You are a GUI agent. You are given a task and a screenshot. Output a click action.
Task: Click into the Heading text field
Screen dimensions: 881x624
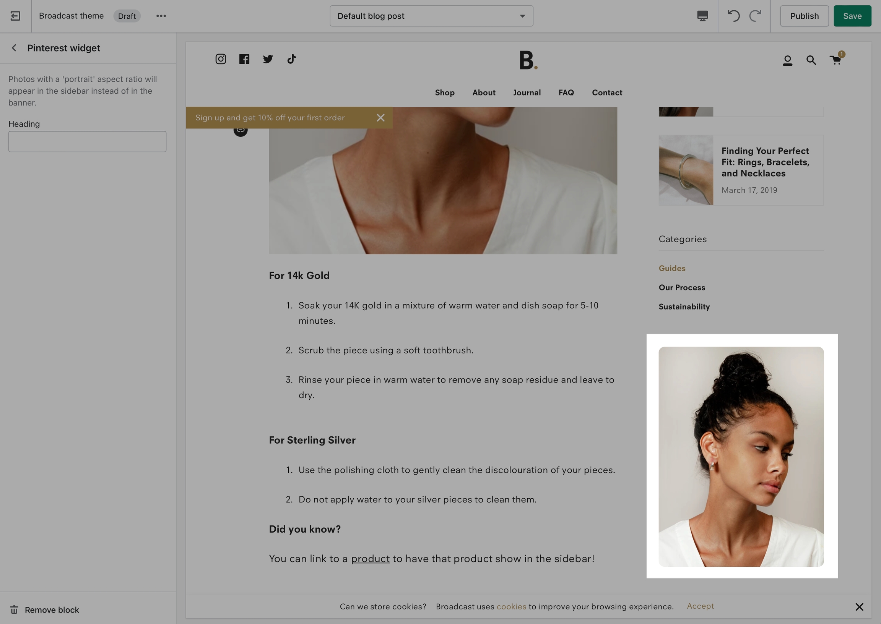[x=87, y=141]
